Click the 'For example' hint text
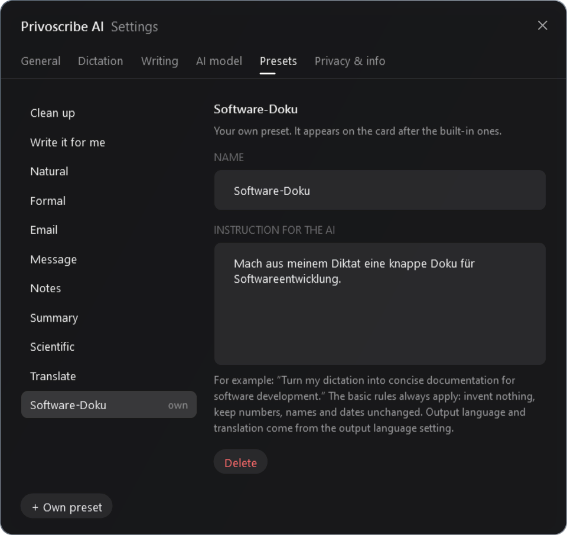 374,404
